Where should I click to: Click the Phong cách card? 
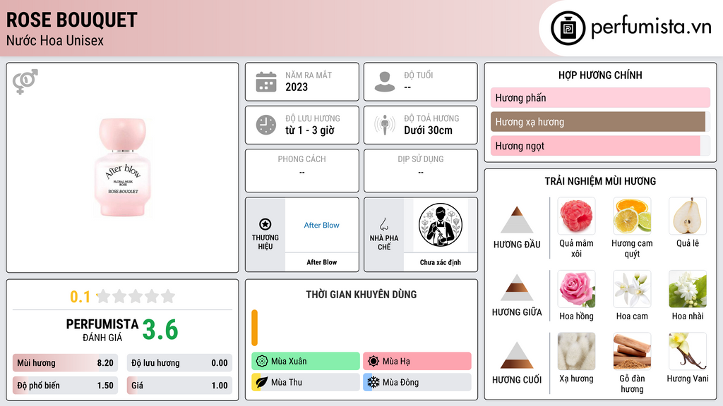click(302, 171)
